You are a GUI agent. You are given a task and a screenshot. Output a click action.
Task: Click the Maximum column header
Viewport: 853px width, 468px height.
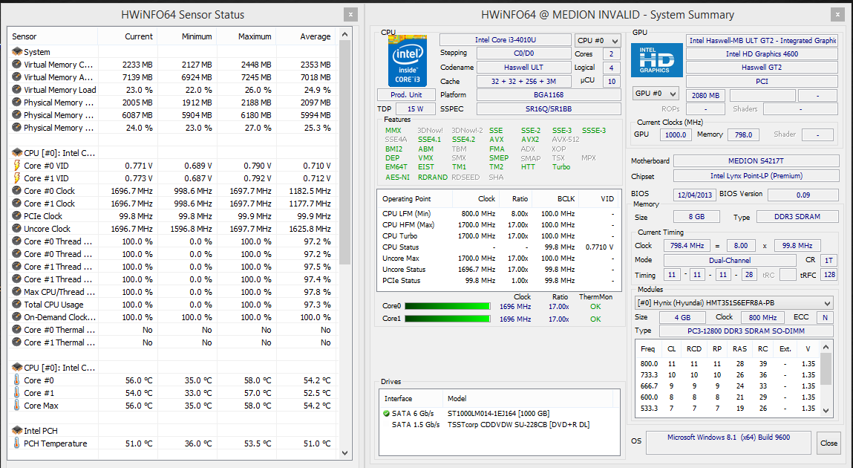(x=246, y=36)
